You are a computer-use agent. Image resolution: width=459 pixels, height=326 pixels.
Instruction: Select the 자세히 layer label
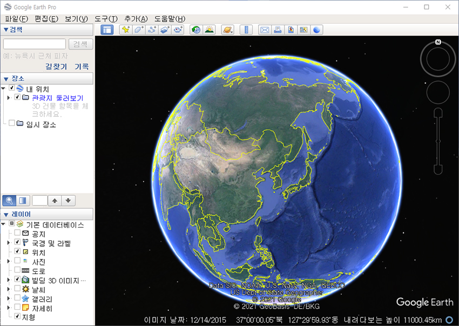click(x=42, y=308)
